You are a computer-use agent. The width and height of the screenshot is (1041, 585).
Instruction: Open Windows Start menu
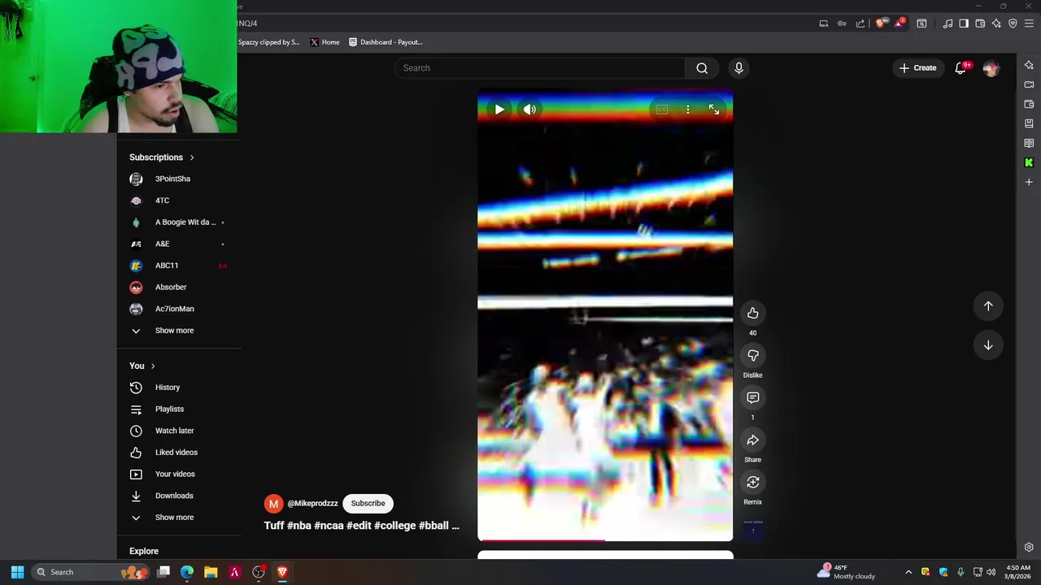[17, 572]
